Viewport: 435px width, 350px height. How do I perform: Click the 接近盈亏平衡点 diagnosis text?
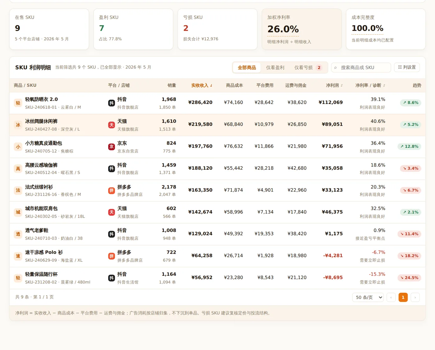coord(370,238)
